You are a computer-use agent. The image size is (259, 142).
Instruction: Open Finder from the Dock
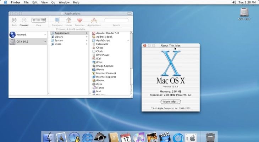click(x=48, y=137)
